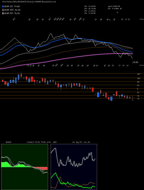The image size is (144, 190).
Task: Click the Pre V volume reading
Action: point(115,9)
